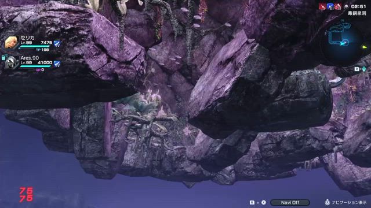Screen dimensions: 371x208
Task: Click セリカ's cyan HP bar
Action: [x=34, y=47]
